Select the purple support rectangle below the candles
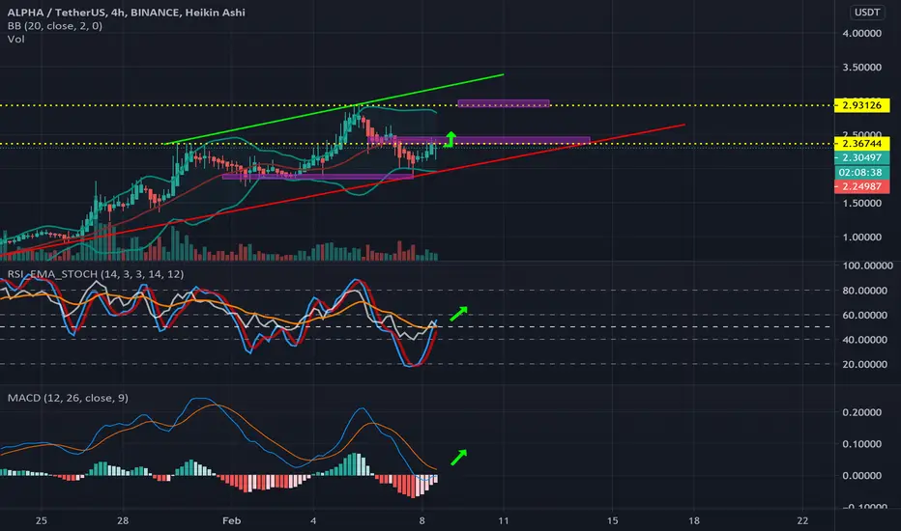The width and height of the screenshot is (901, 531). click(318, 177)
